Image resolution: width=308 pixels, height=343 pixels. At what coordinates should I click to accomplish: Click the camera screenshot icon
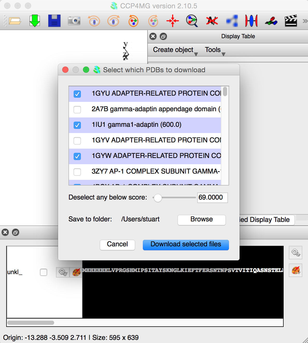point(74,21)
